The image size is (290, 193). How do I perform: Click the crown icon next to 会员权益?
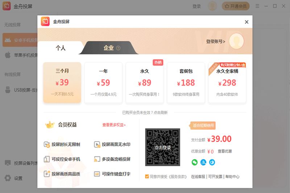pyautogui.click(x=50, y=125)
